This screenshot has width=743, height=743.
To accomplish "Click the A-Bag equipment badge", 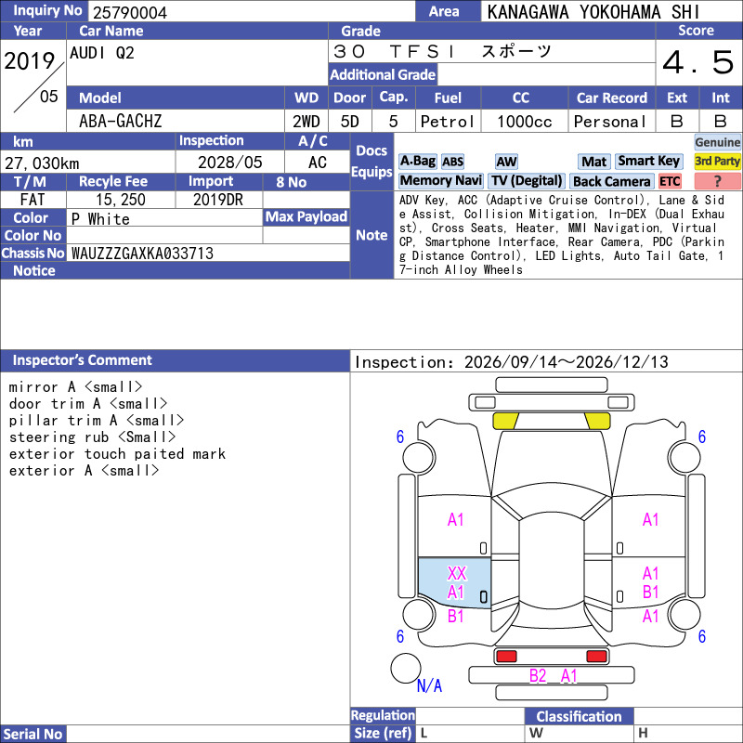I will click(x=417, y=162).
